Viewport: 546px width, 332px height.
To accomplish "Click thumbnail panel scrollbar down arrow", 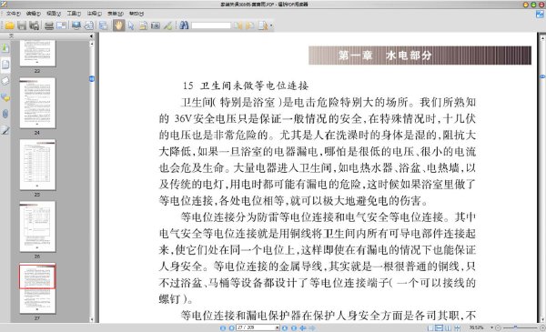I will click(x=92, y=319).
